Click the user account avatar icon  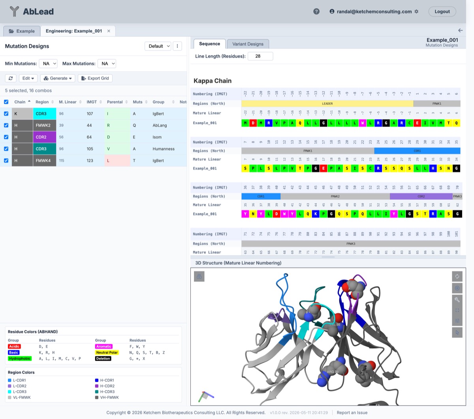(x=332, y=11)
